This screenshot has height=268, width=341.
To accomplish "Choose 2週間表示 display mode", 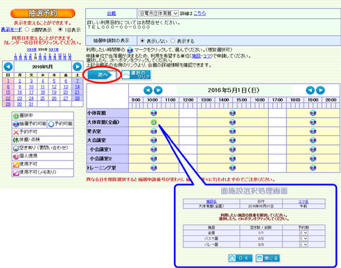I will pyautogui.click(x=27, y=29).
